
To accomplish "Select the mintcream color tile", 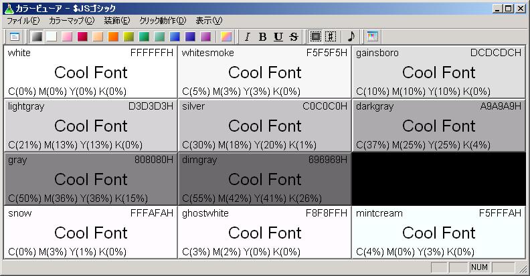I will (439, 233).
